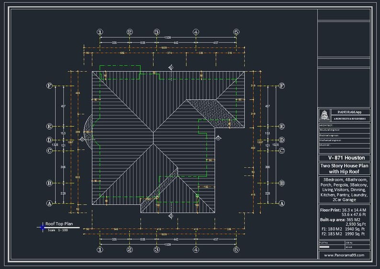Click the Roof Top Plan label
The height and width of the screenshot is (269, 380).
click(59, 224)
